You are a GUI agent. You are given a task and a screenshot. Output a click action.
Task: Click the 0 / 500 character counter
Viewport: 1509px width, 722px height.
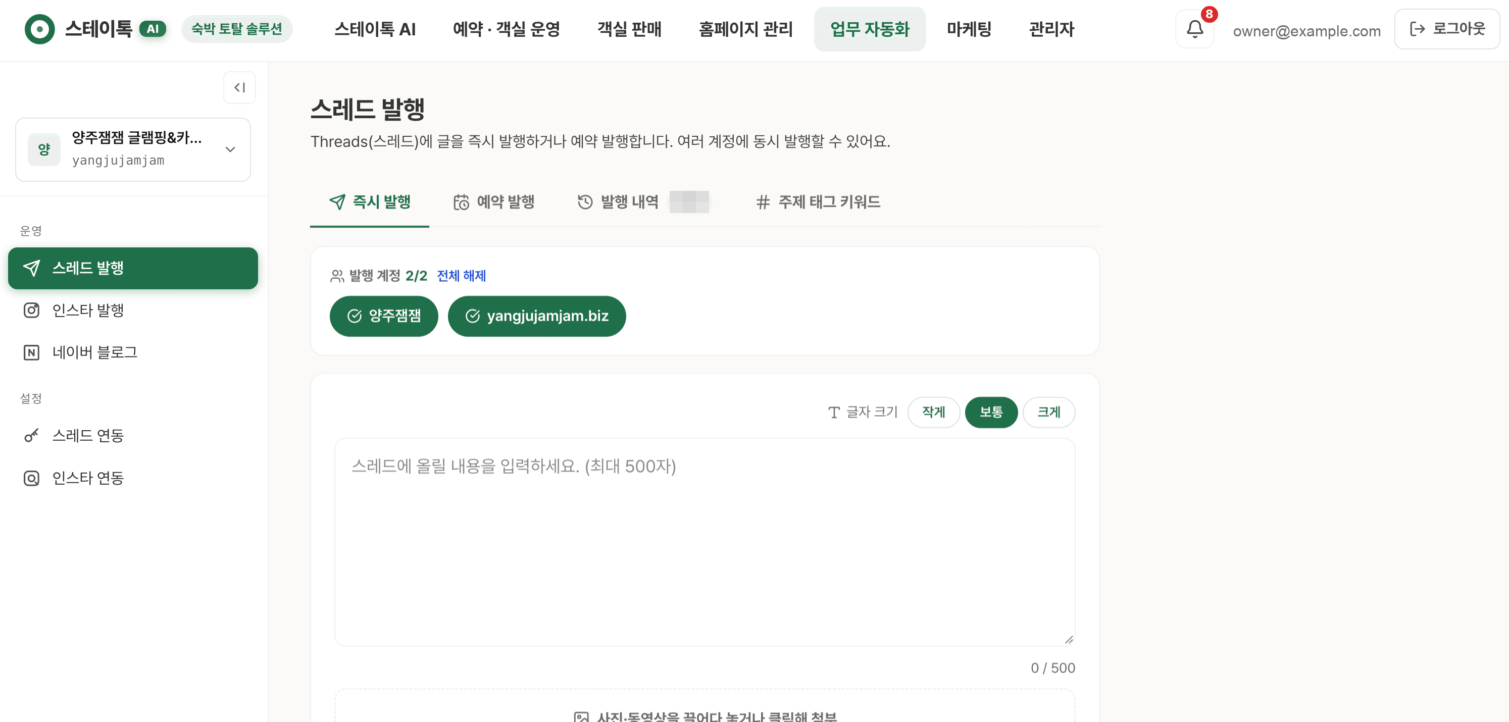[1052, 667]
